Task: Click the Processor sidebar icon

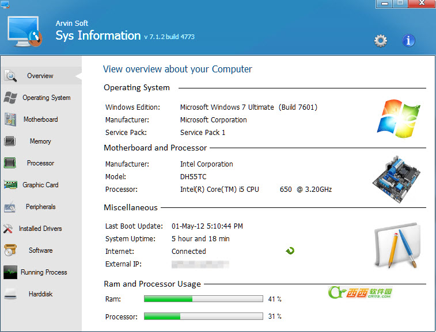Action: tap(10, 163)
